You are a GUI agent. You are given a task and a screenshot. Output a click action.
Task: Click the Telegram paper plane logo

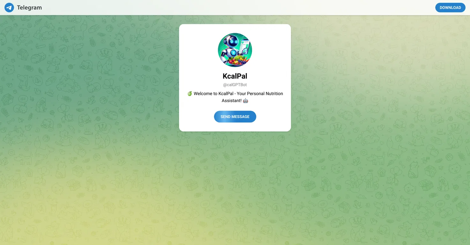point(9,8)
